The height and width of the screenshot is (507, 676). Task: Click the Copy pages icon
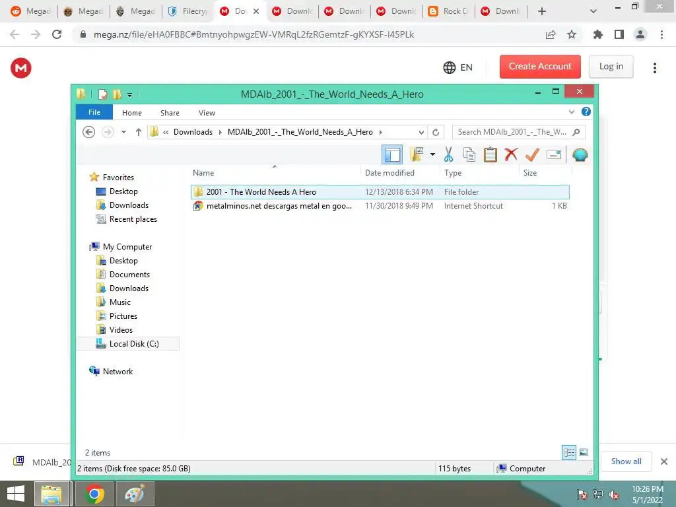pyautogui.click(x=469, y=154)
